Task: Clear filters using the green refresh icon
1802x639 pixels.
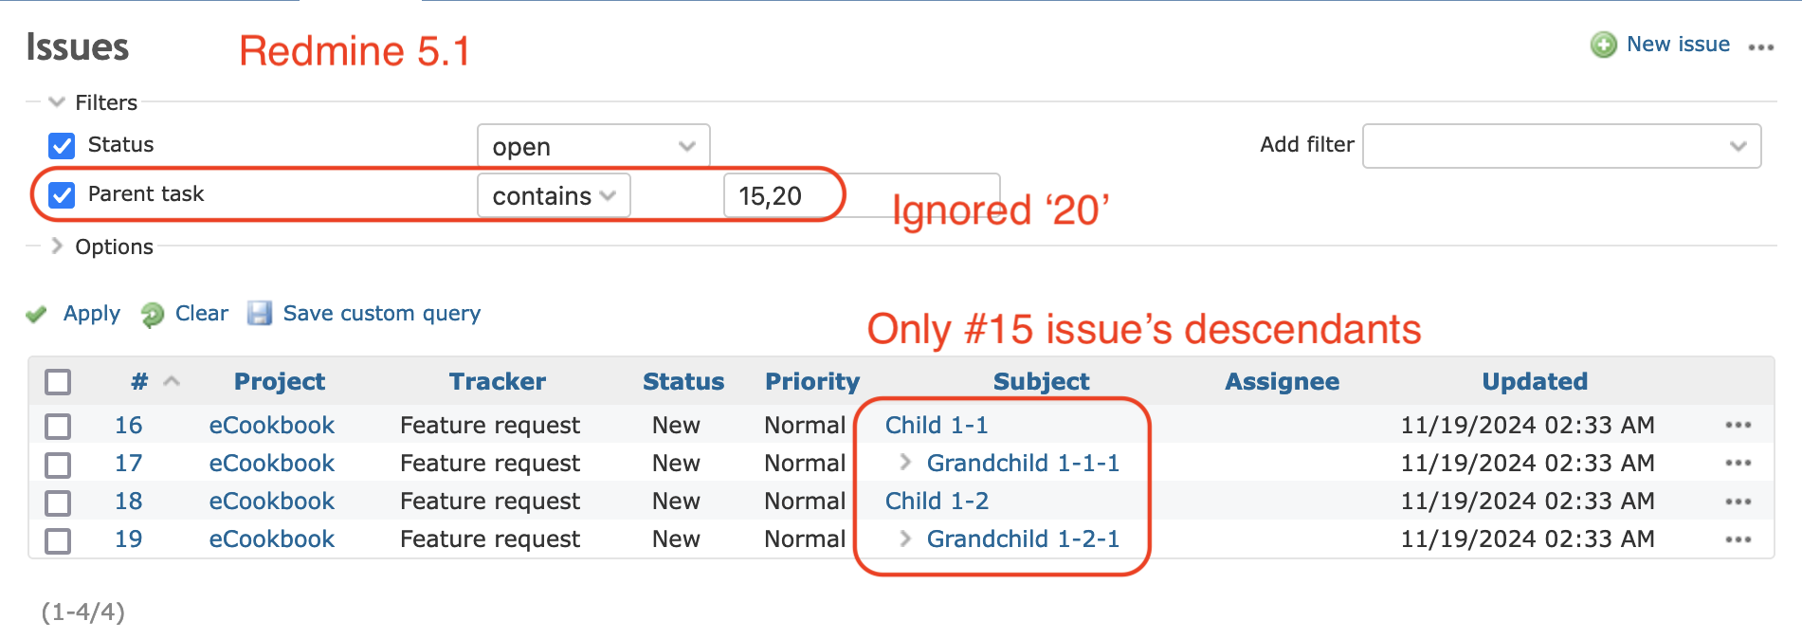Action: click(154, 313)
